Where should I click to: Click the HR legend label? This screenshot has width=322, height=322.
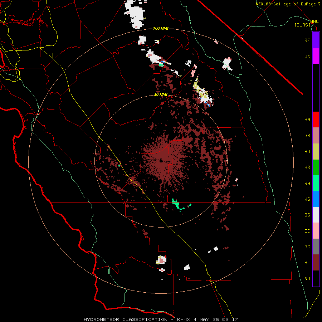(307, 167)
